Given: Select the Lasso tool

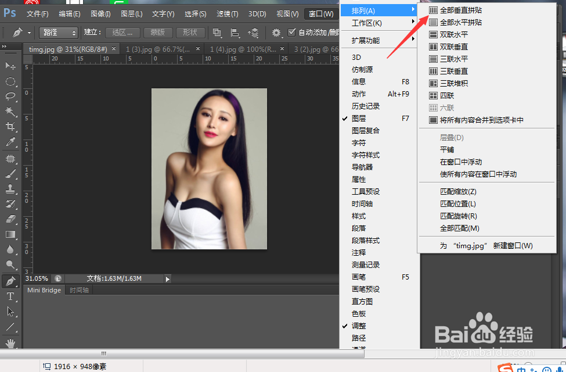Looking at the screenshot, I should (10, 96).
